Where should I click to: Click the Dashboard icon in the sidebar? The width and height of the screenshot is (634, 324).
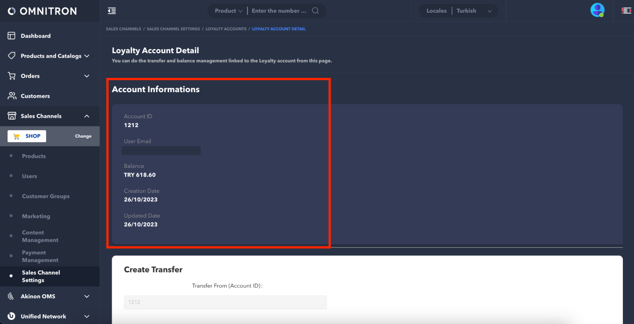pos(11,36)
